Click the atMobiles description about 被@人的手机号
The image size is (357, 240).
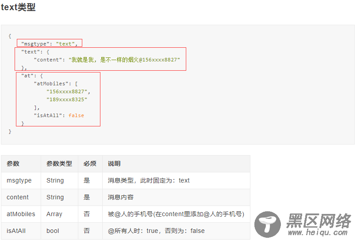[x=176, y=214]
